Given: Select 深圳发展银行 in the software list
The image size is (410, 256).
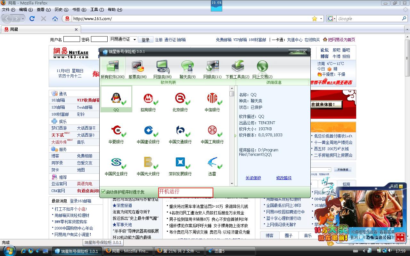Looking at the screenshot, I should tap(180, 166).
